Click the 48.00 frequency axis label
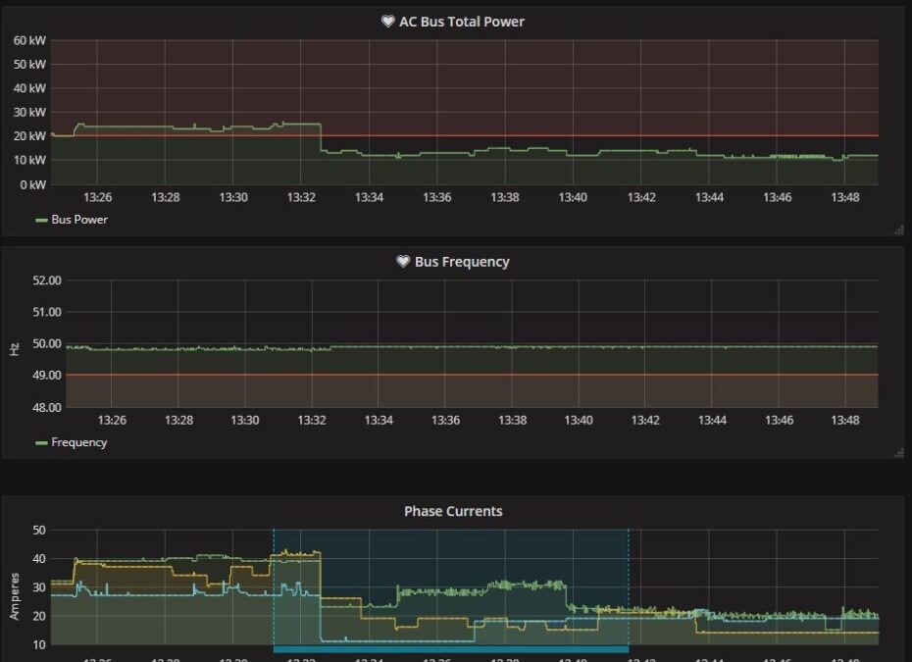The image size is (912, 662). click(46, 407)
